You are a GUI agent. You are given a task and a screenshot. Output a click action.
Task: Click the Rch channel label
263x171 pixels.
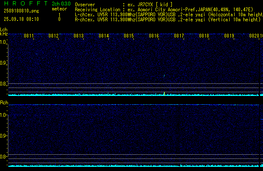[x=4, y=103]
